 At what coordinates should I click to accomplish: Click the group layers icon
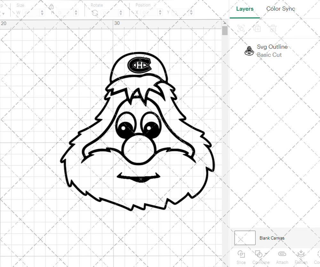[x=241, y=28]
